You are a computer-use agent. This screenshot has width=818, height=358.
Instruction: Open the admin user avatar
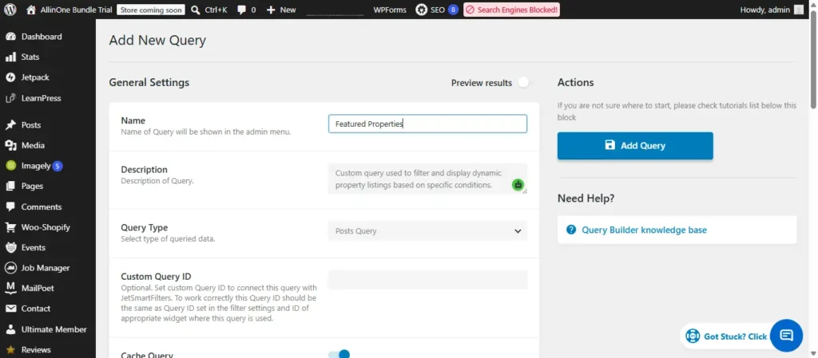[798, 10]
